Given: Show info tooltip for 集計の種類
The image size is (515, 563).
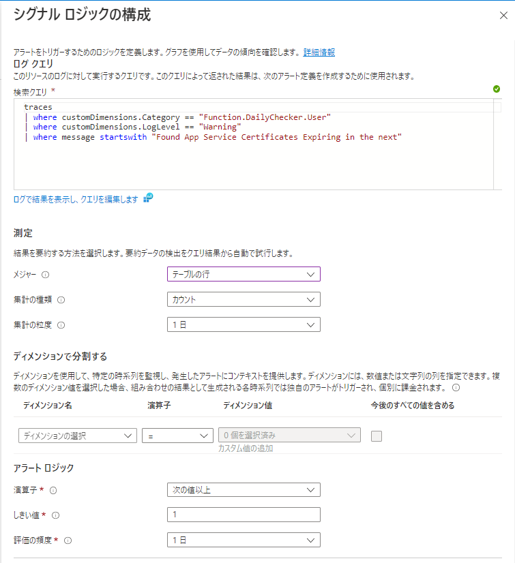Looking at the screenshot, I should pos(61,300).
